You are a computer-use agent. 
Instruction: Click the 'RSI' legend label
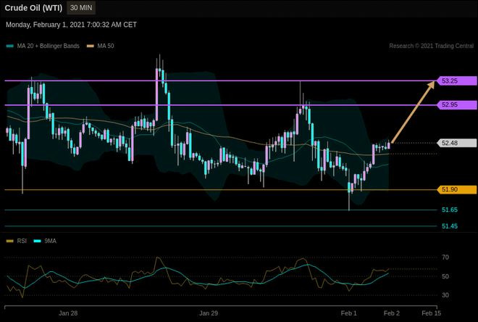22,241
